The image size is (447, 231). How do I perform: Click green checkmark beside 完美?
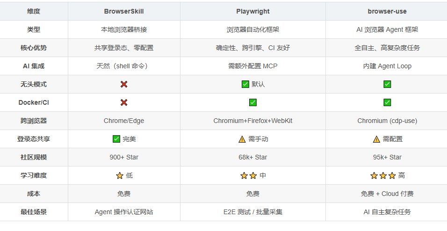(116, 139)
